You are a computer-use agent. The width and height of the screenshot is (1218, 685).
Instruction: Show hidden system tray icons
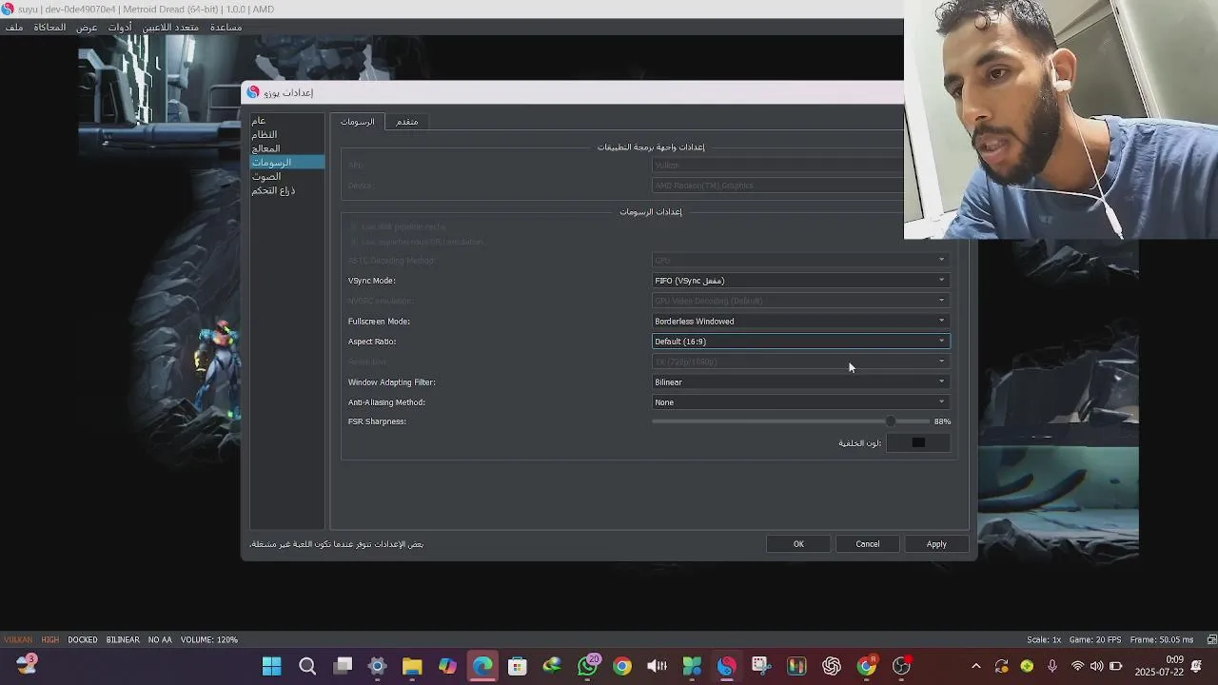click(975, 666)
